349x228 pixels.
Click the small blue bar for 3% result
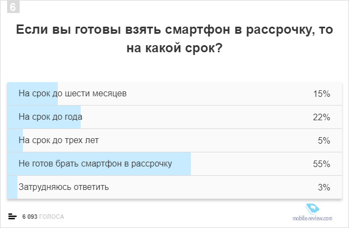tap(12, 187)
